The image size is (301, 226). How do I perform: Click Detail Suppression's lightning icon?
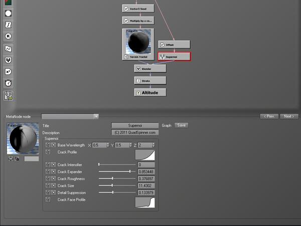pos(54,192)
